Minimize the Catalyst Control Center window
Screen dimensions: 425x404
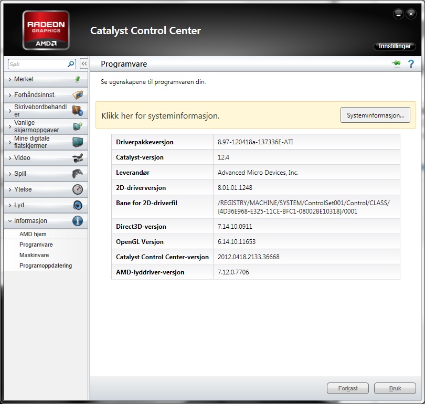coord(398,14)
